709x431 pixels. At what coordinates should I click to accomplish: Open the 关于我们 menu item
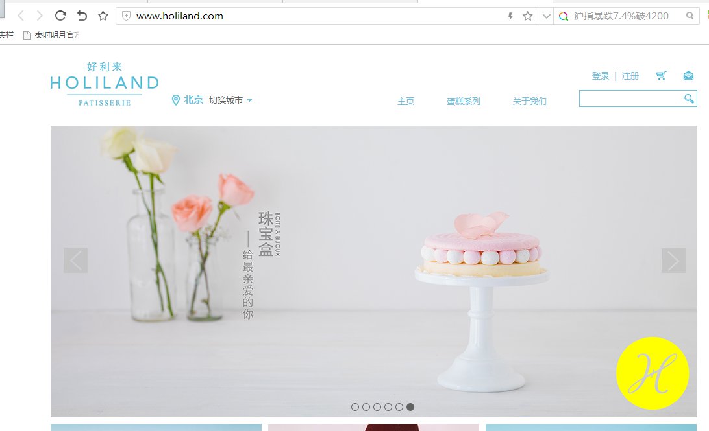(530, 101)
